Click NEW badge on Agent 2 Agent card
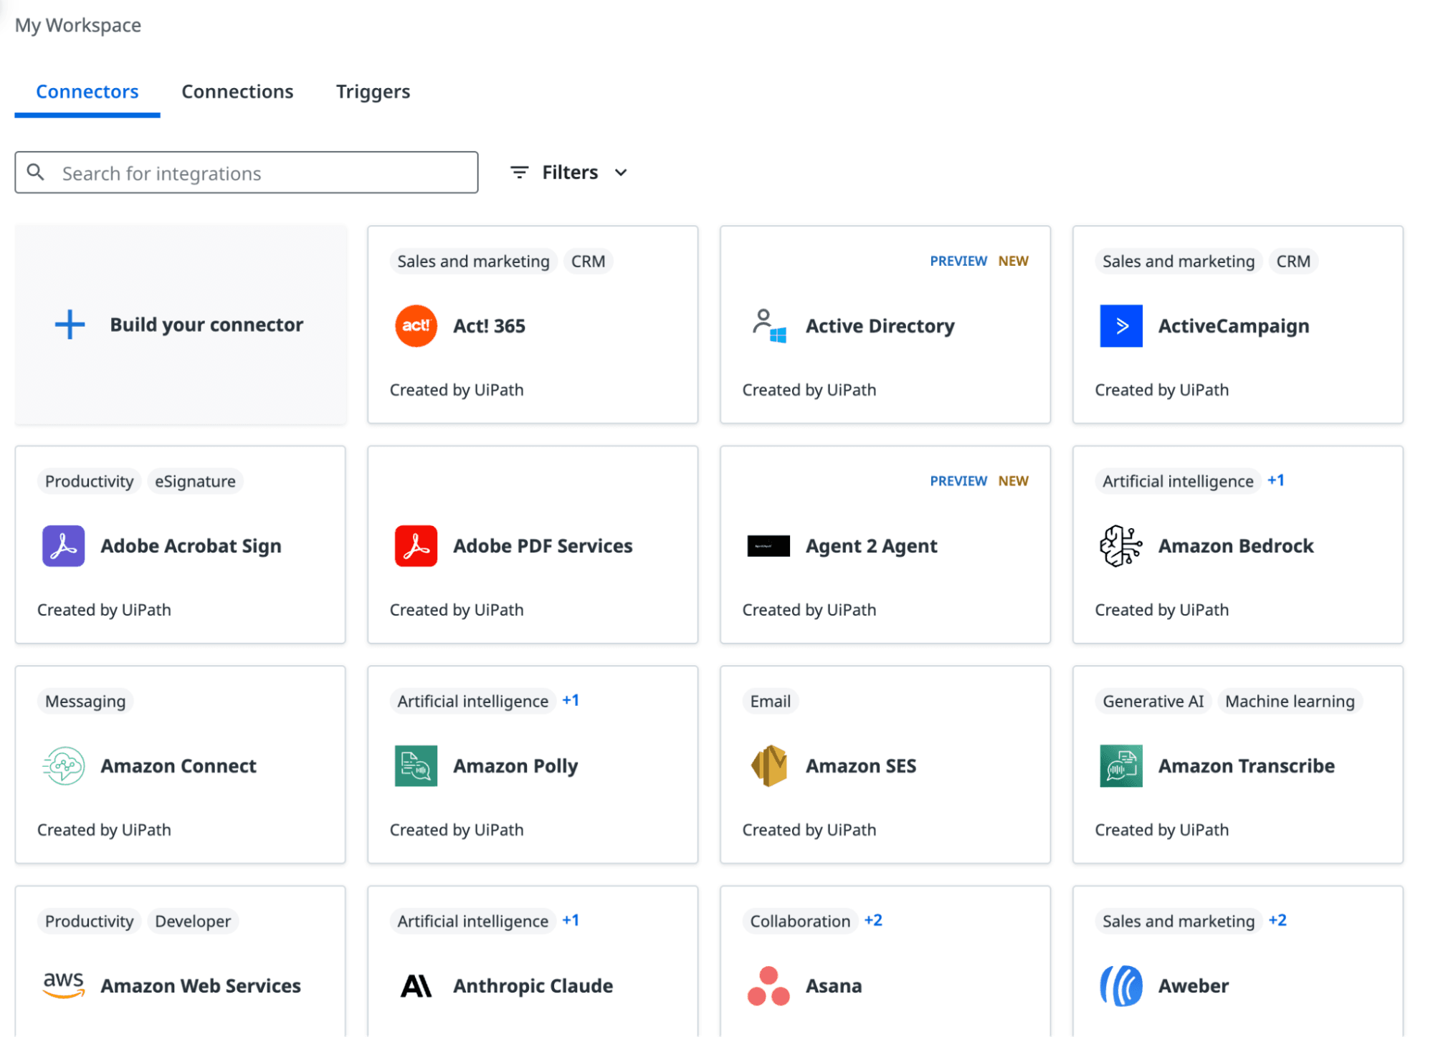Viewport: 1433px width, 1037px height. point(1013,481)
